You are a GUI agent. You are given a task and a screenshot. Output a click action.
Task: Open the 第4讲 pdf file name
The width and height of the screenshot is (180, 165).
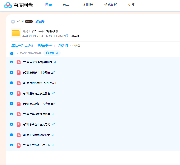point(38,93)
